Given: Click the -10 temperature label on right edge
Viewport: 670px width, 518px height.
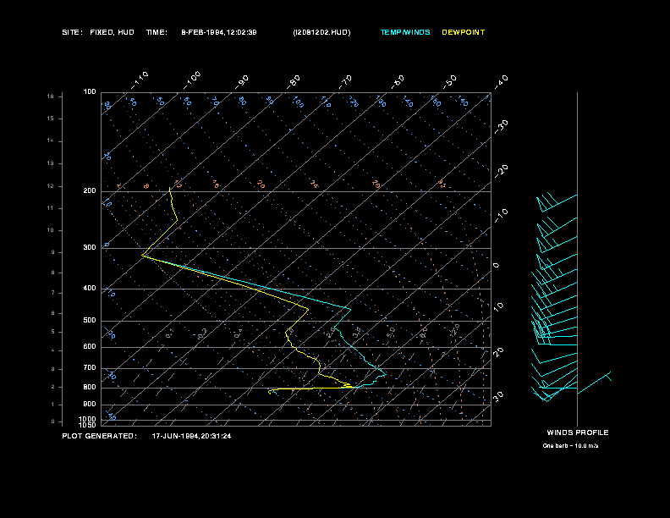Looking at the screenshot, I should (x=502, y=216).
